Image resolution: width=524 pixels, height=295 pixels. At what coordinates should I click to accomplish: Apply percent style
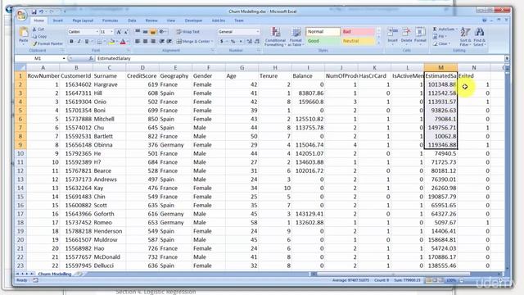tap(233, 42)
